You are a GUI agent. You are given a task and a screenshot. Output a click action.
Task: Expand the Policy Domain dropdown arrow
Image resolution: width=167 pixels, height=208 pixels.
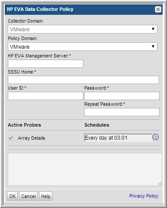pos(153,47)
